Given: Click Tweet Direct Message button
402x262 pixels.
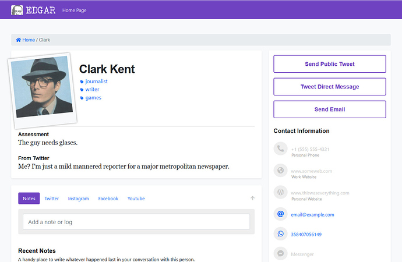Looking at the screenshot, I should coord(330,87).
